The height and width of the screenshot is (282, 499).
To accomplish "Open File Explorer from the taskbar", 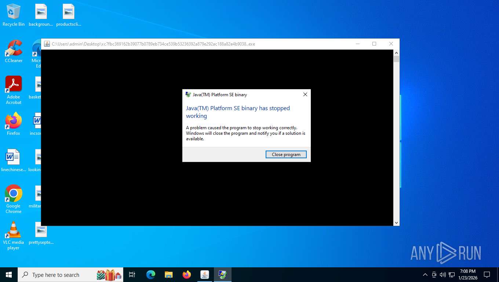I will click(168, 275).
